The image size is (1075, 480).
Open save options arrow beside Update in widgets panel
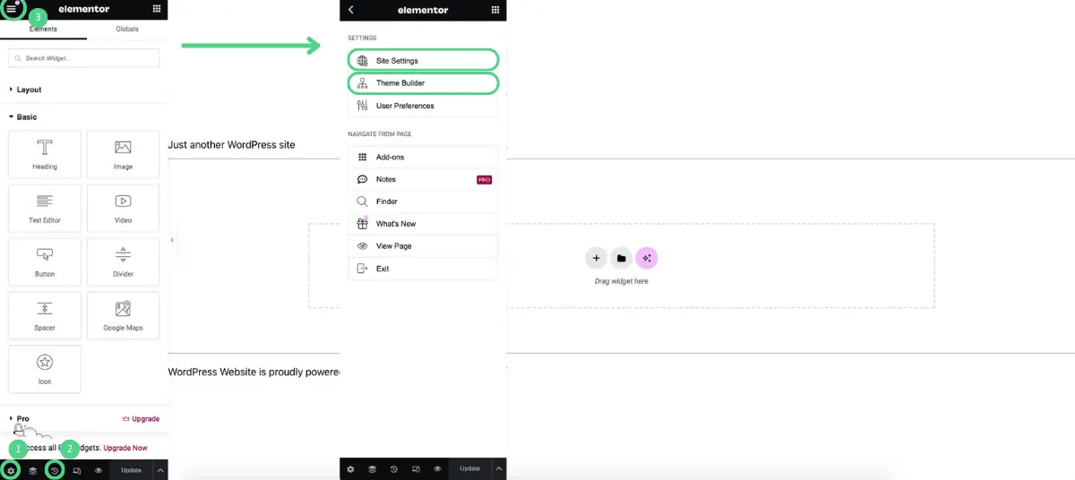[x=160, y=470]
